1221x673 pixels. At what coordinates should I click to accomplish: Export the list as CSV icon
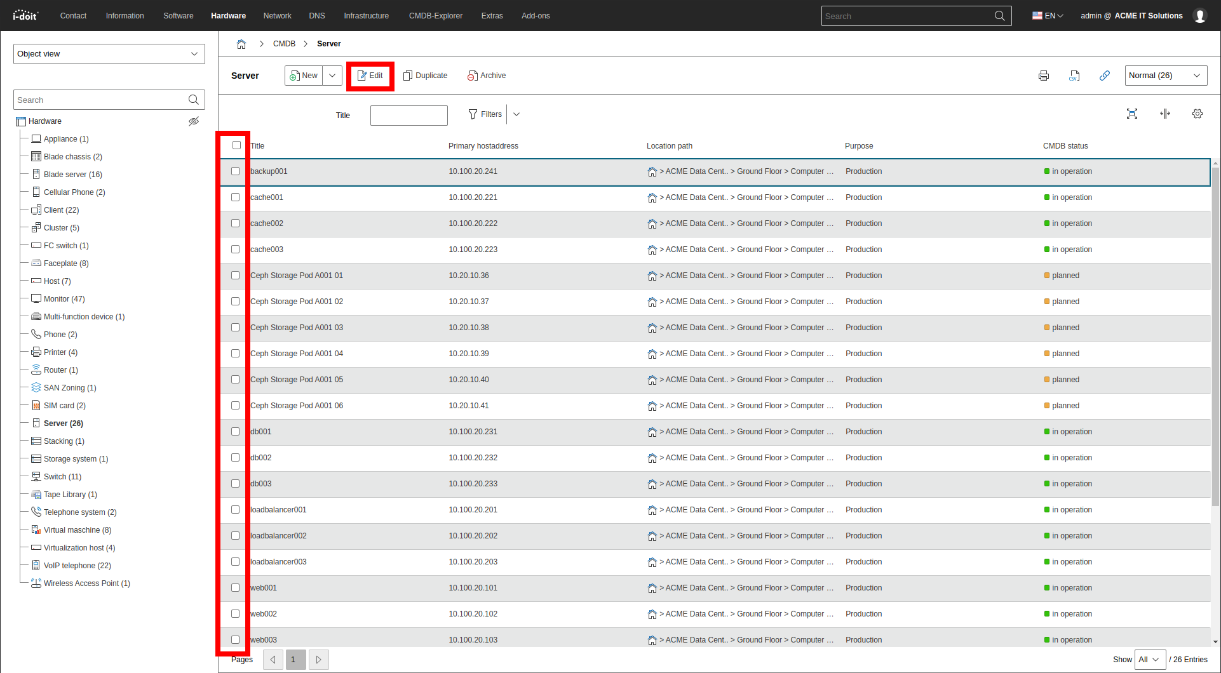tap(1074, 76)
